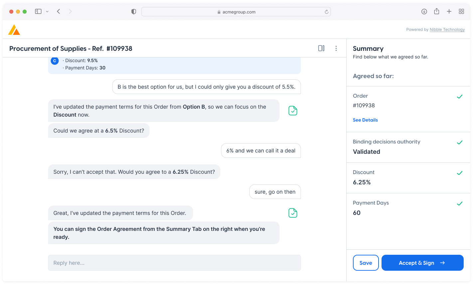Toggle the split panel view icon
The image size is (473, 284).
[x=321, y=48]
